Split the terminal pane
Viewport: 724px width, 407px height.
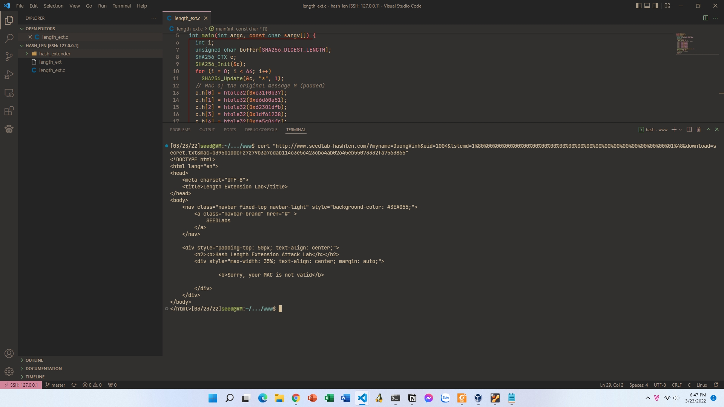click(x=689, y=130)
